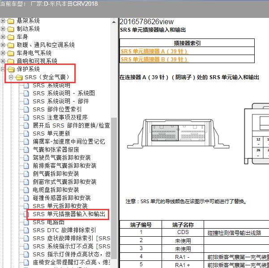
Task: Expand the 悬架系统 tree node
Action: click(x=3, y=21)
